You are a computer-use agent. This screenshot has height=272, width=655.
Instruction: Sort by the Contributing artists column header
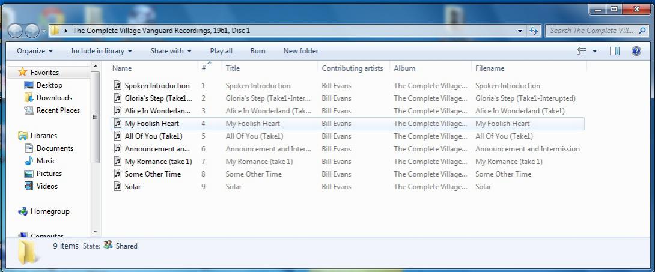click(x=352, y=68)
